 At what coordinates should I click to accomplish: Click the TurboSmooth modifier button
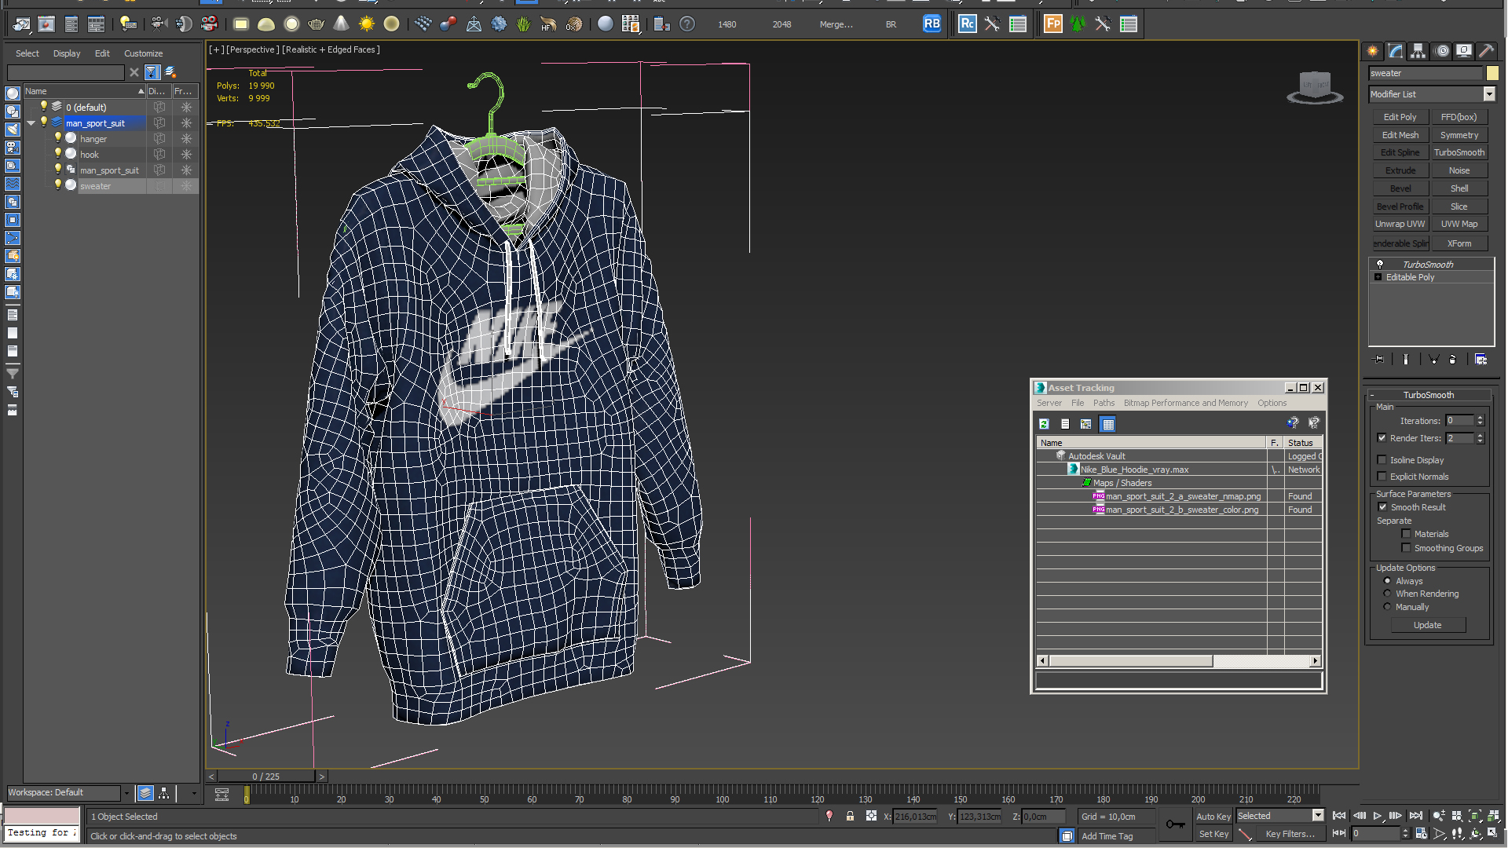click(1459, 152)
